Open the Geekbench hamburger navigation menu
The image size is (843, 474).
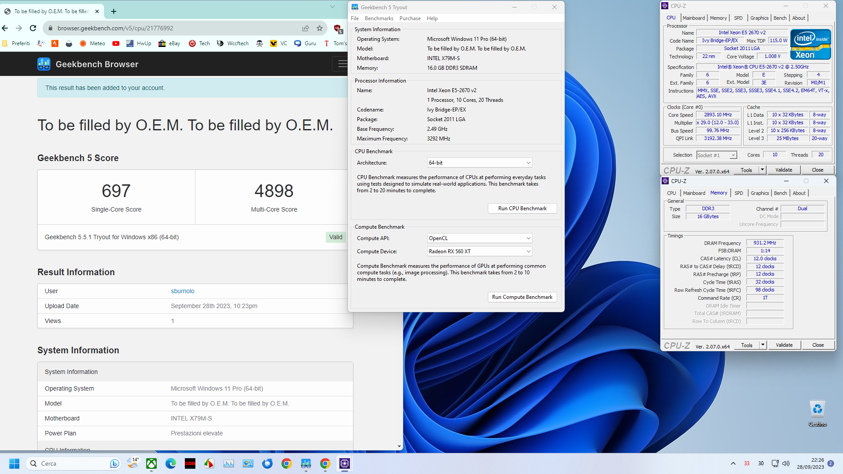point(342,64)
